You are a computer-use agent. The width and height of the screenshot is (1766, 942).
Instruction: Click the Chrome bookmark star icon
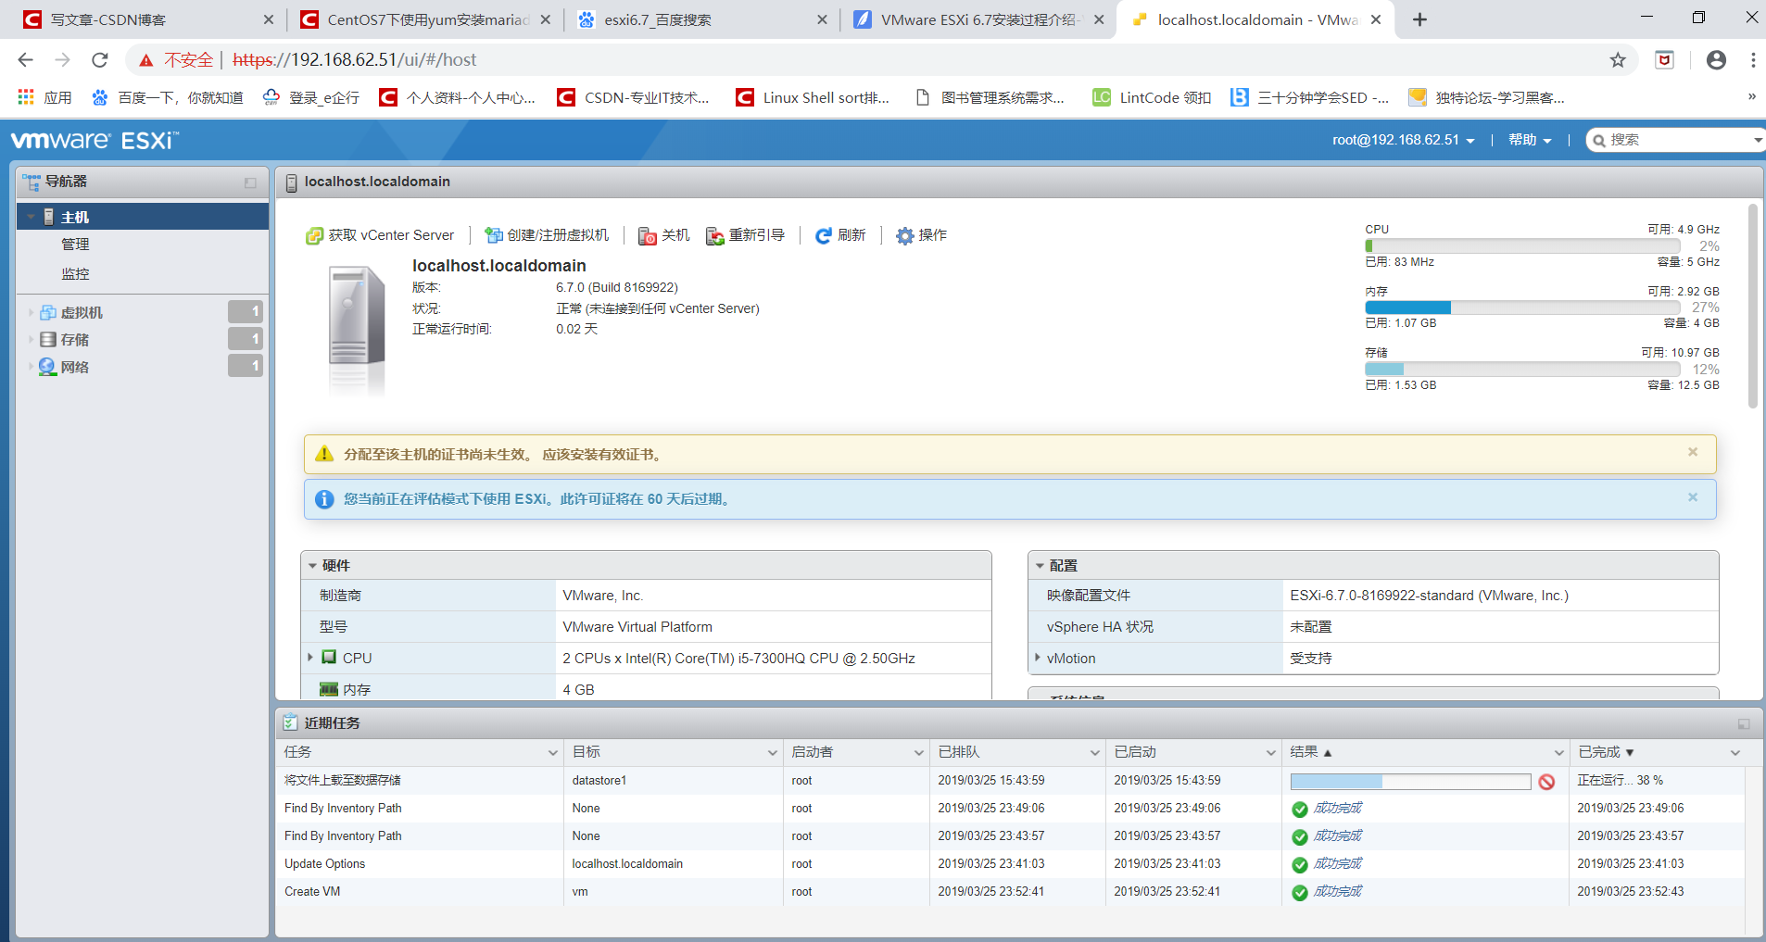[1618, 60]
